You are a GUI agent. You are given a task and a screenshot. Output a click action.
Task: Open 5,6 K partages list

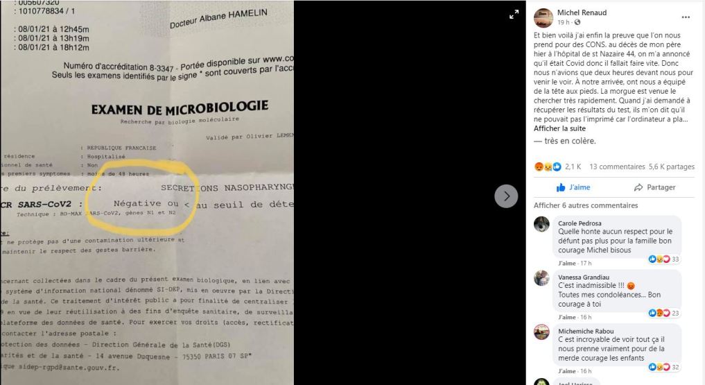[671, 166]
